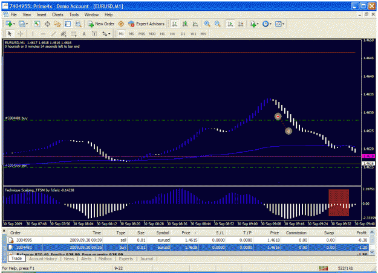Image resolution: width=378 pixels, height=273 pixels.
Task: Switch to M30 timeframe
Action: 152,34
